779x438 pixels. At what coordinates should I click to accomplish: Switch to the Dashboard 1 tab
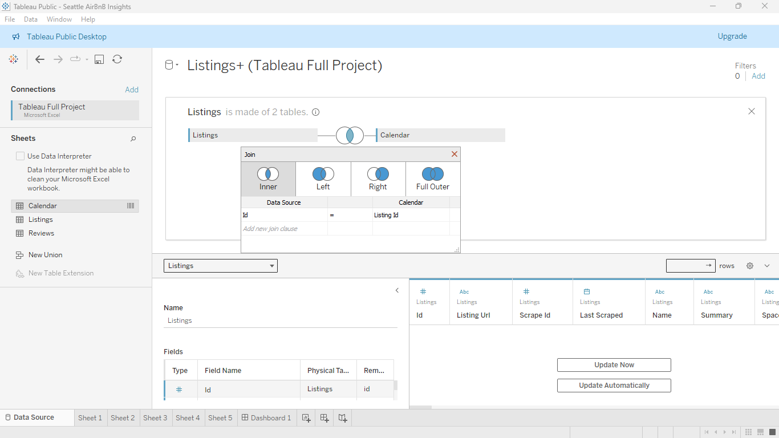coord(266,417)
